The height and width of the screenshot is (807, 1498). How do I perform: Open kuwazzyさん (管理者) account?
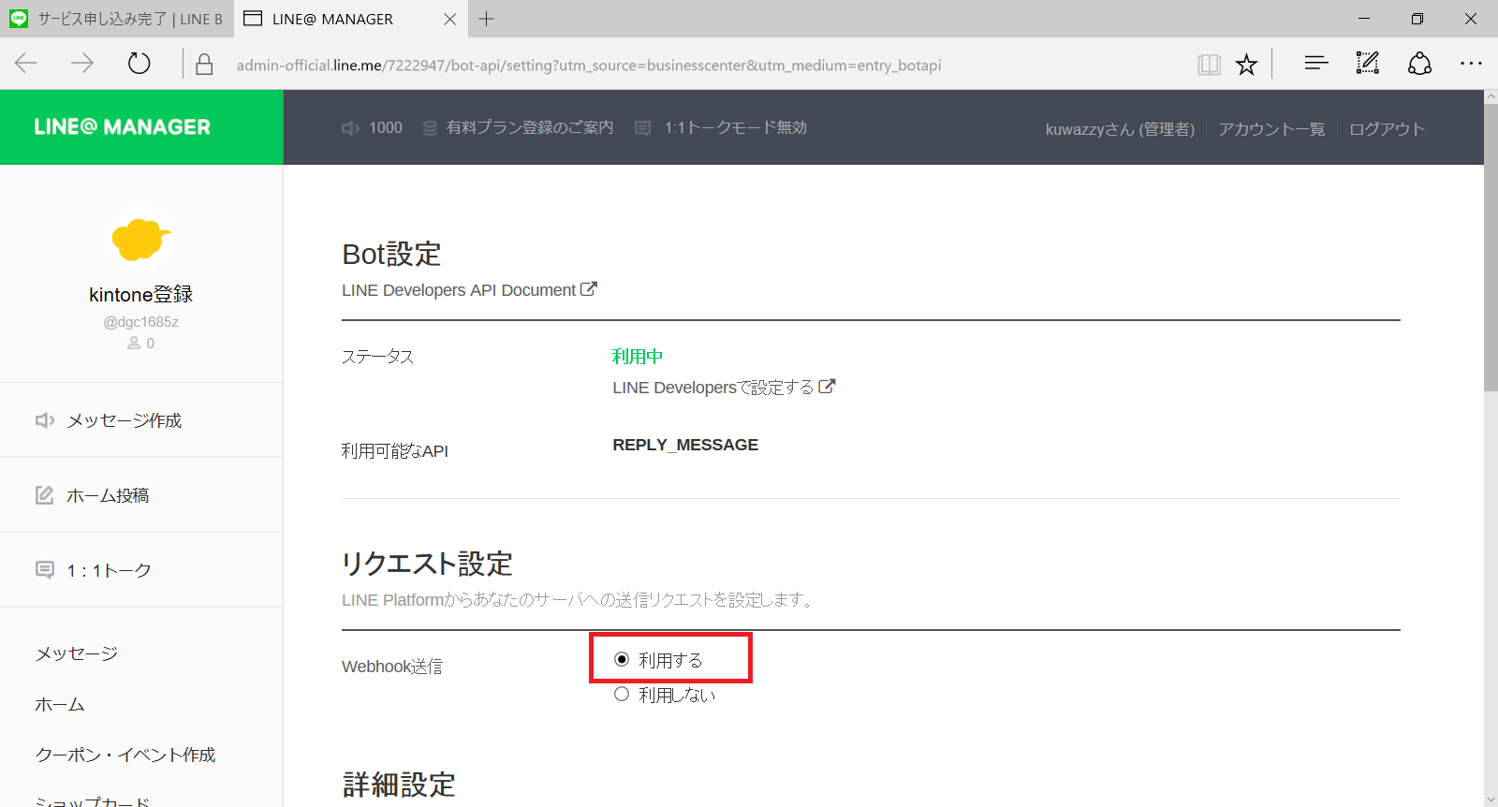1120,129
